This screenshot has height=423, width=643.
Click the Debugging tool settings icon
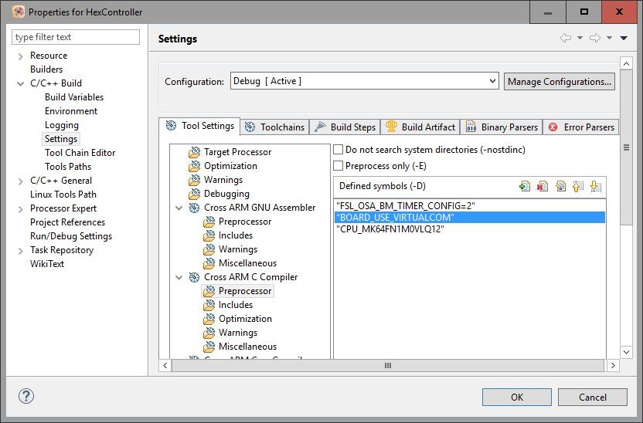coord(195,194)
